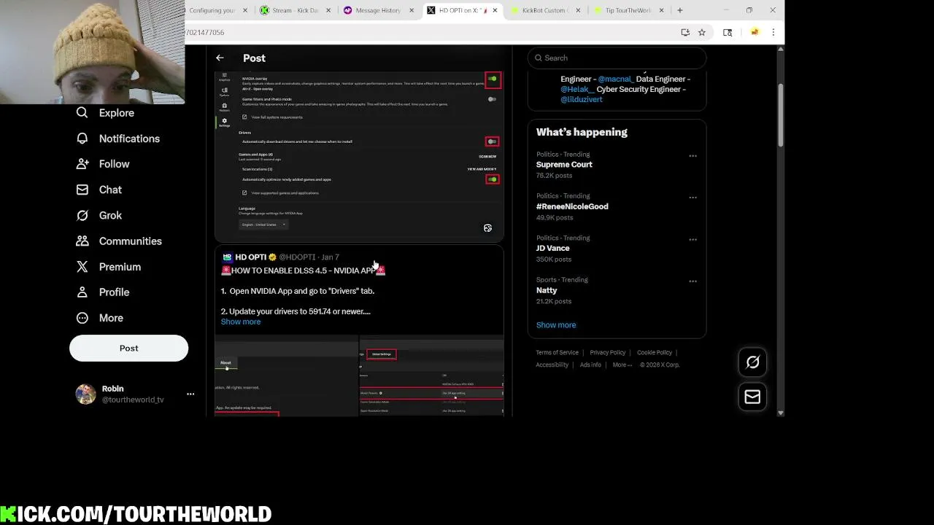Open a new browser tab
The width and height of the screenshot is (934, 525).
pos(679,10)
